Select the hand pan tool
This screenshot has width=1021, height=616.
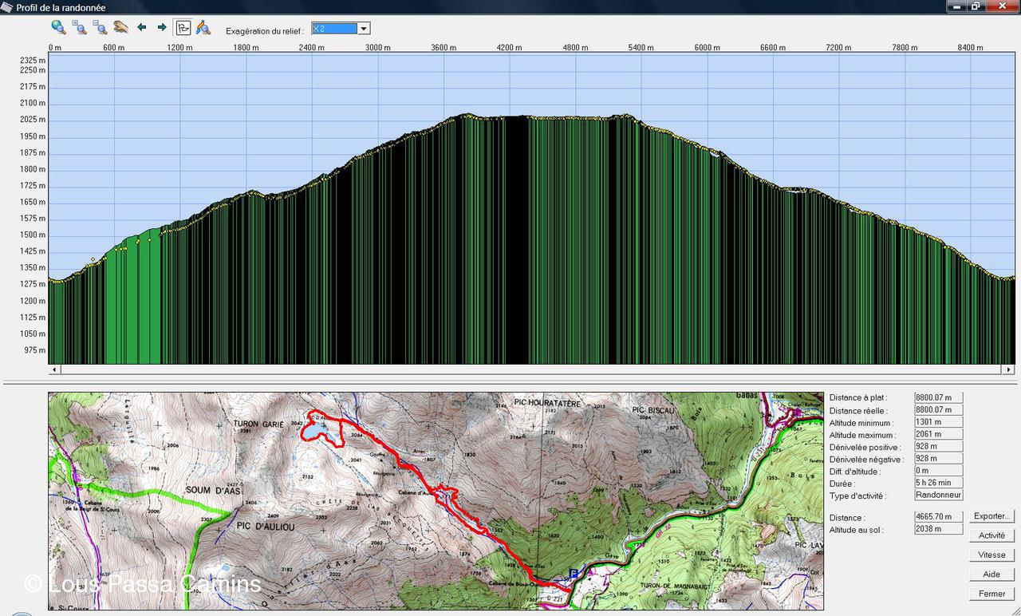(x=120, y=27)
